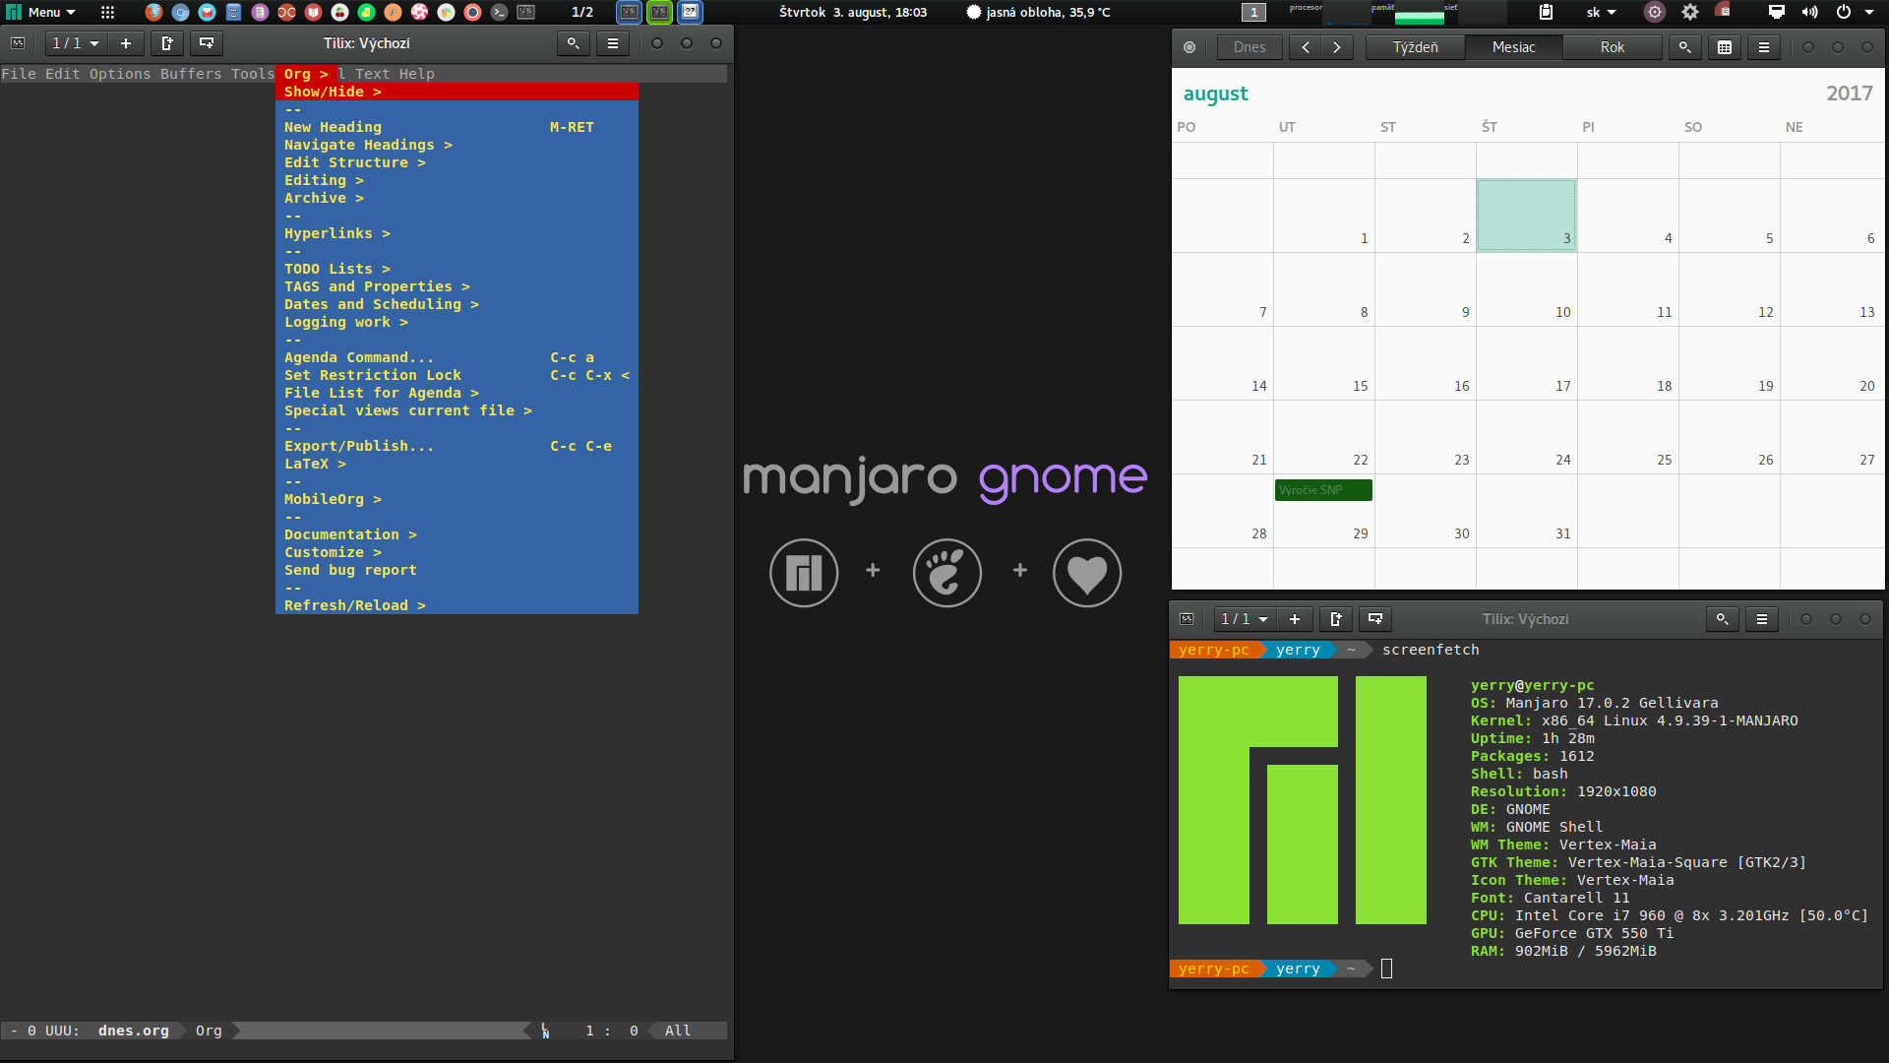Click Send bug report in Org menu

click(457, 570)
